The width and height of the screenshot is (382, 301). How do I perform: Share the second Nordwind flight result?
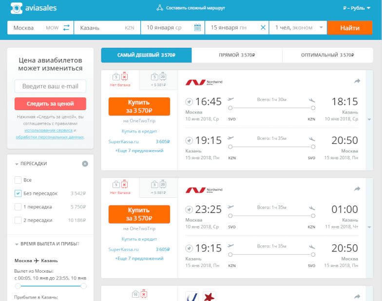357,189
